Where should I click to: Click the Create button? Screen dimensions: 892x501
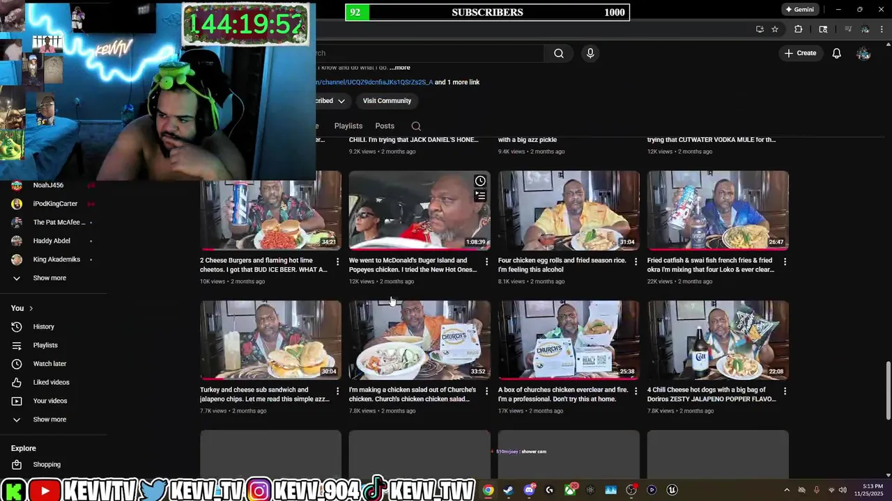tap(800, 53)
